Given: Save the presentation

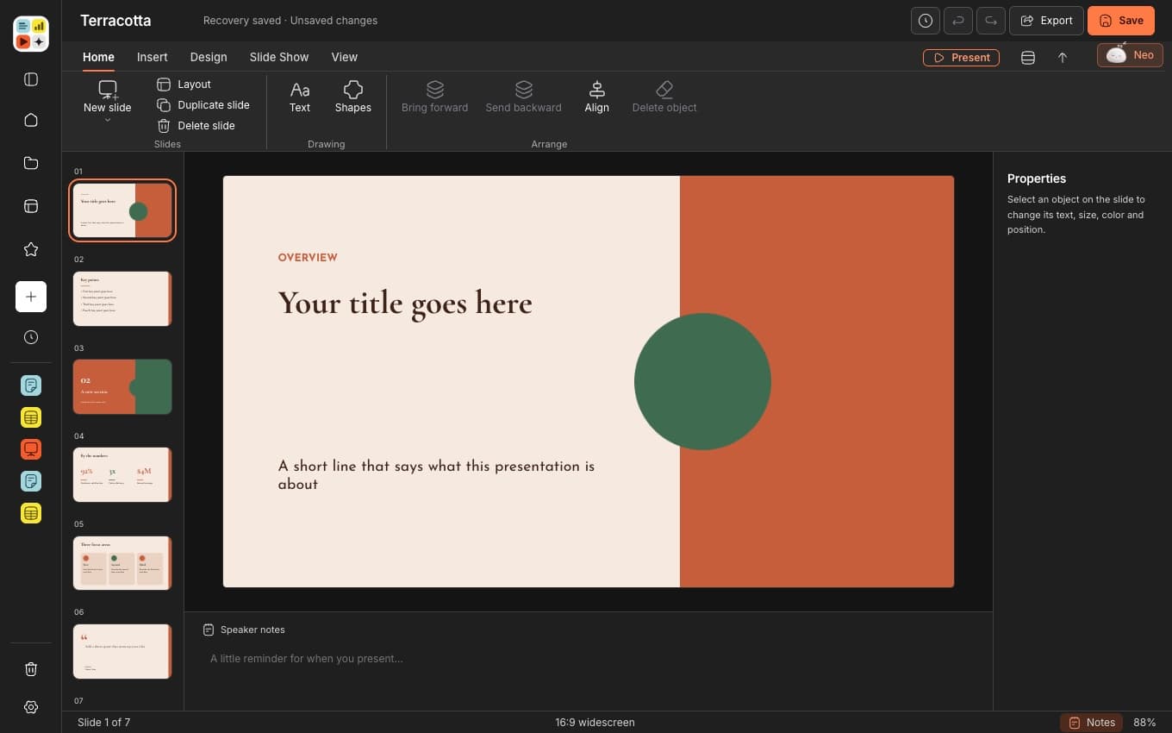Looking at the screenshot, I should tap(1121, 21).
